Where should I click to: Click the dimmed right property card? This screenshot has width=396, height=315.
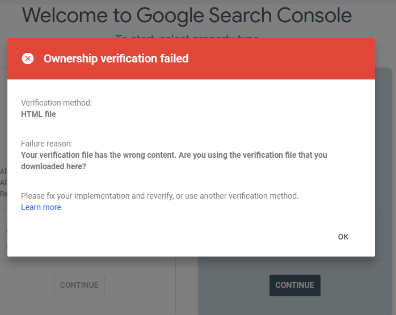point(384,170)
